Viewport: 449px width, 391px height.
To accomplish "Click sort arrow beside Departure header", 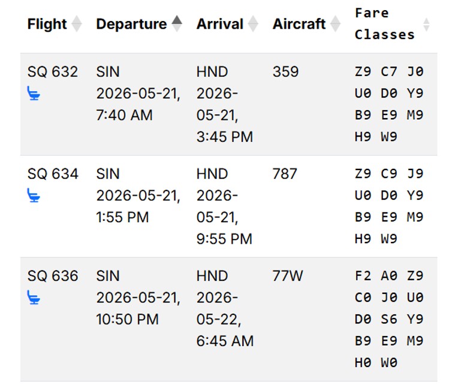I will pos(176,23).
